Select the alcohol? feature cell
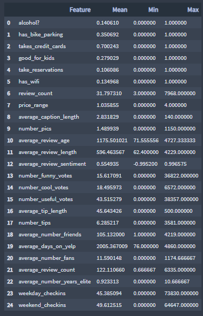 pos(29,22)
